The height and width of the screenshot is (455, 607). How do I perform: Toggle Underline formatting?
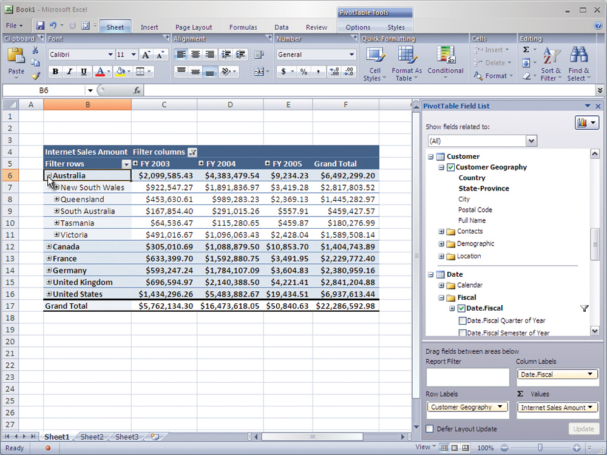click(x=84, y=72)
